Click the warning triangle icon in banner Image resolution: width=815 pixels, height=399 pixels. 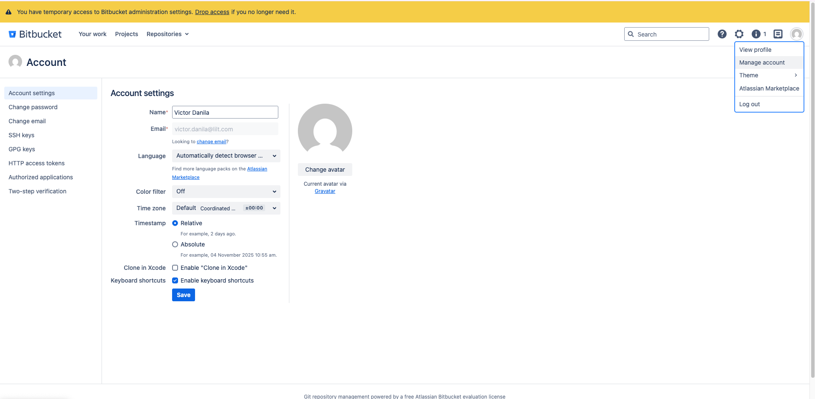(x=8, y=12)
